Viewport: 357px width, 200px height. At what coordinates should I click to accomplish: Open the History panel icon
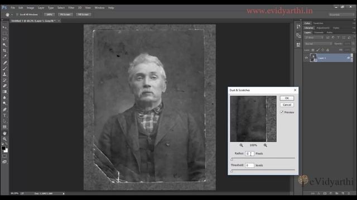[x=298, y=27]
